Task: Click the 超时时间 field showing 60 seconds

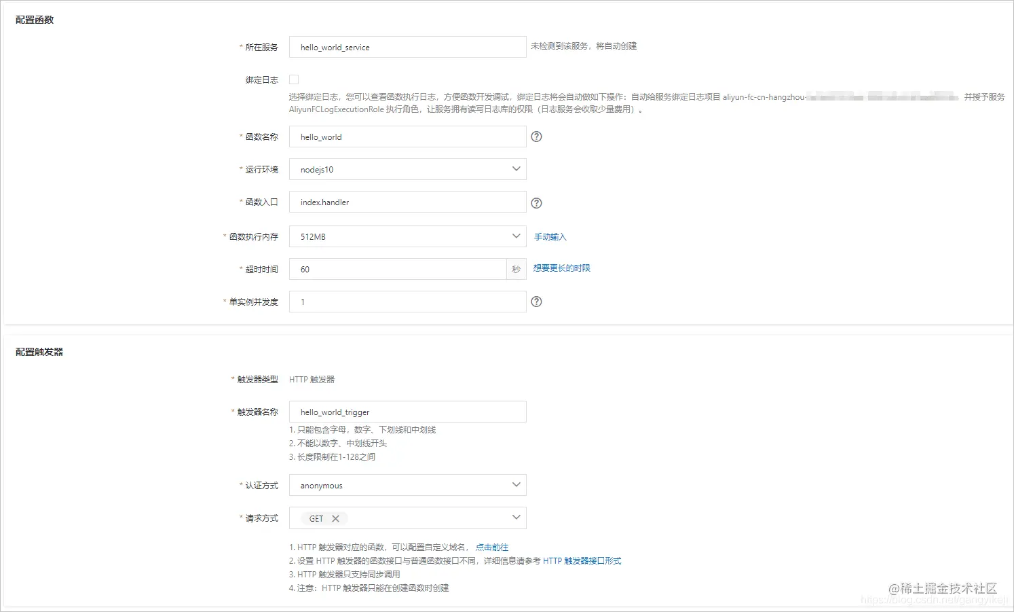Action: (x=400, y=268)
